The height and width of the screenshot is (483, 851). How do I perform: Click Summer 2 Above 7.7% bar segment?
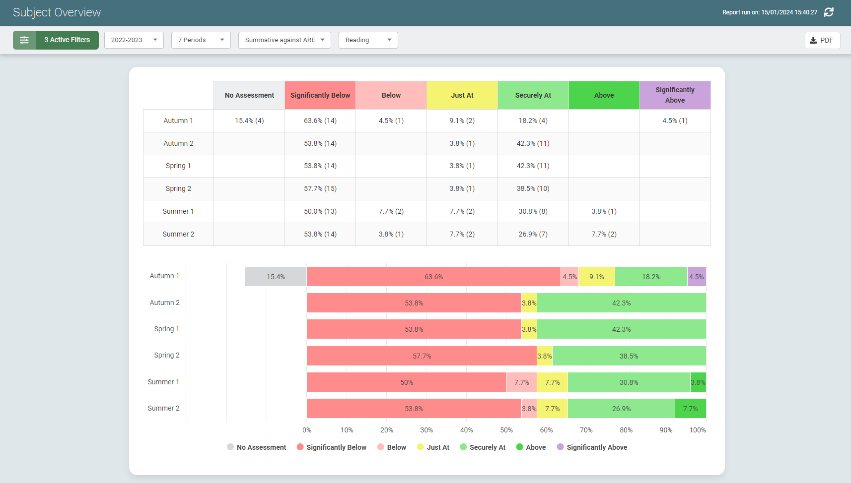point(690,409)
